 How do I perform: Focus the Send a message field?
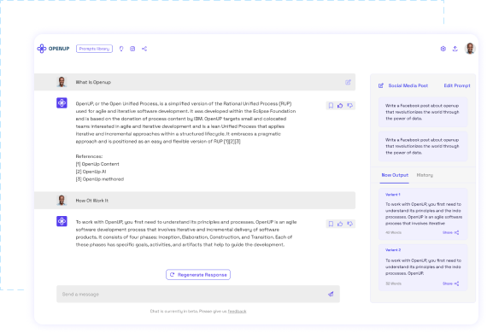point(198,294)
